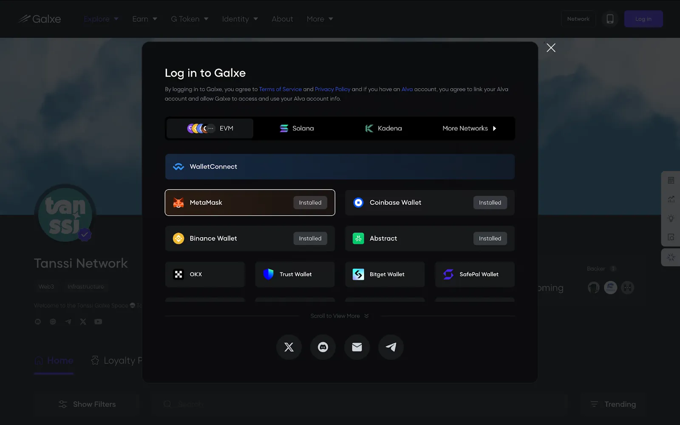Open the Terms of Service link
The image size is (680, 425).
(x=280, y=89)
